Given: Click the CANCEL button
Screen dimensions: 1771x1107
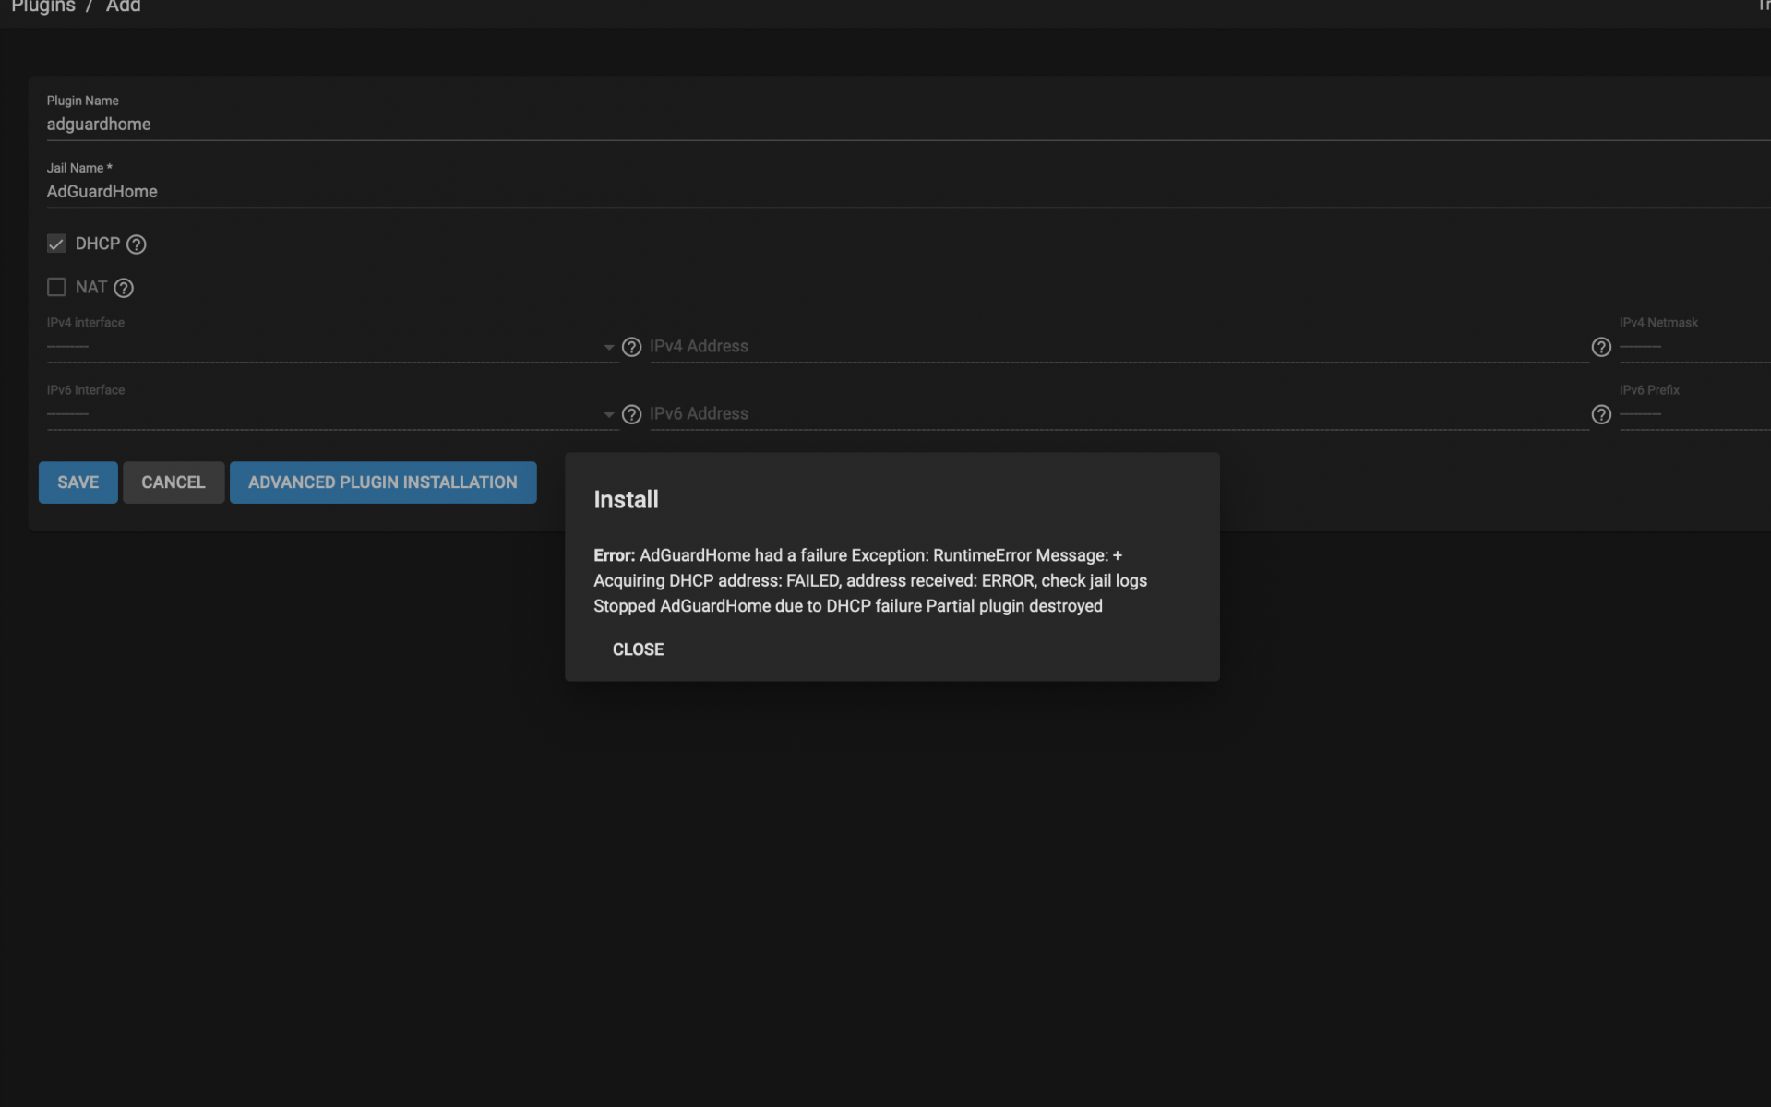Looking at the screenshot, I should (x=174, y=482).
